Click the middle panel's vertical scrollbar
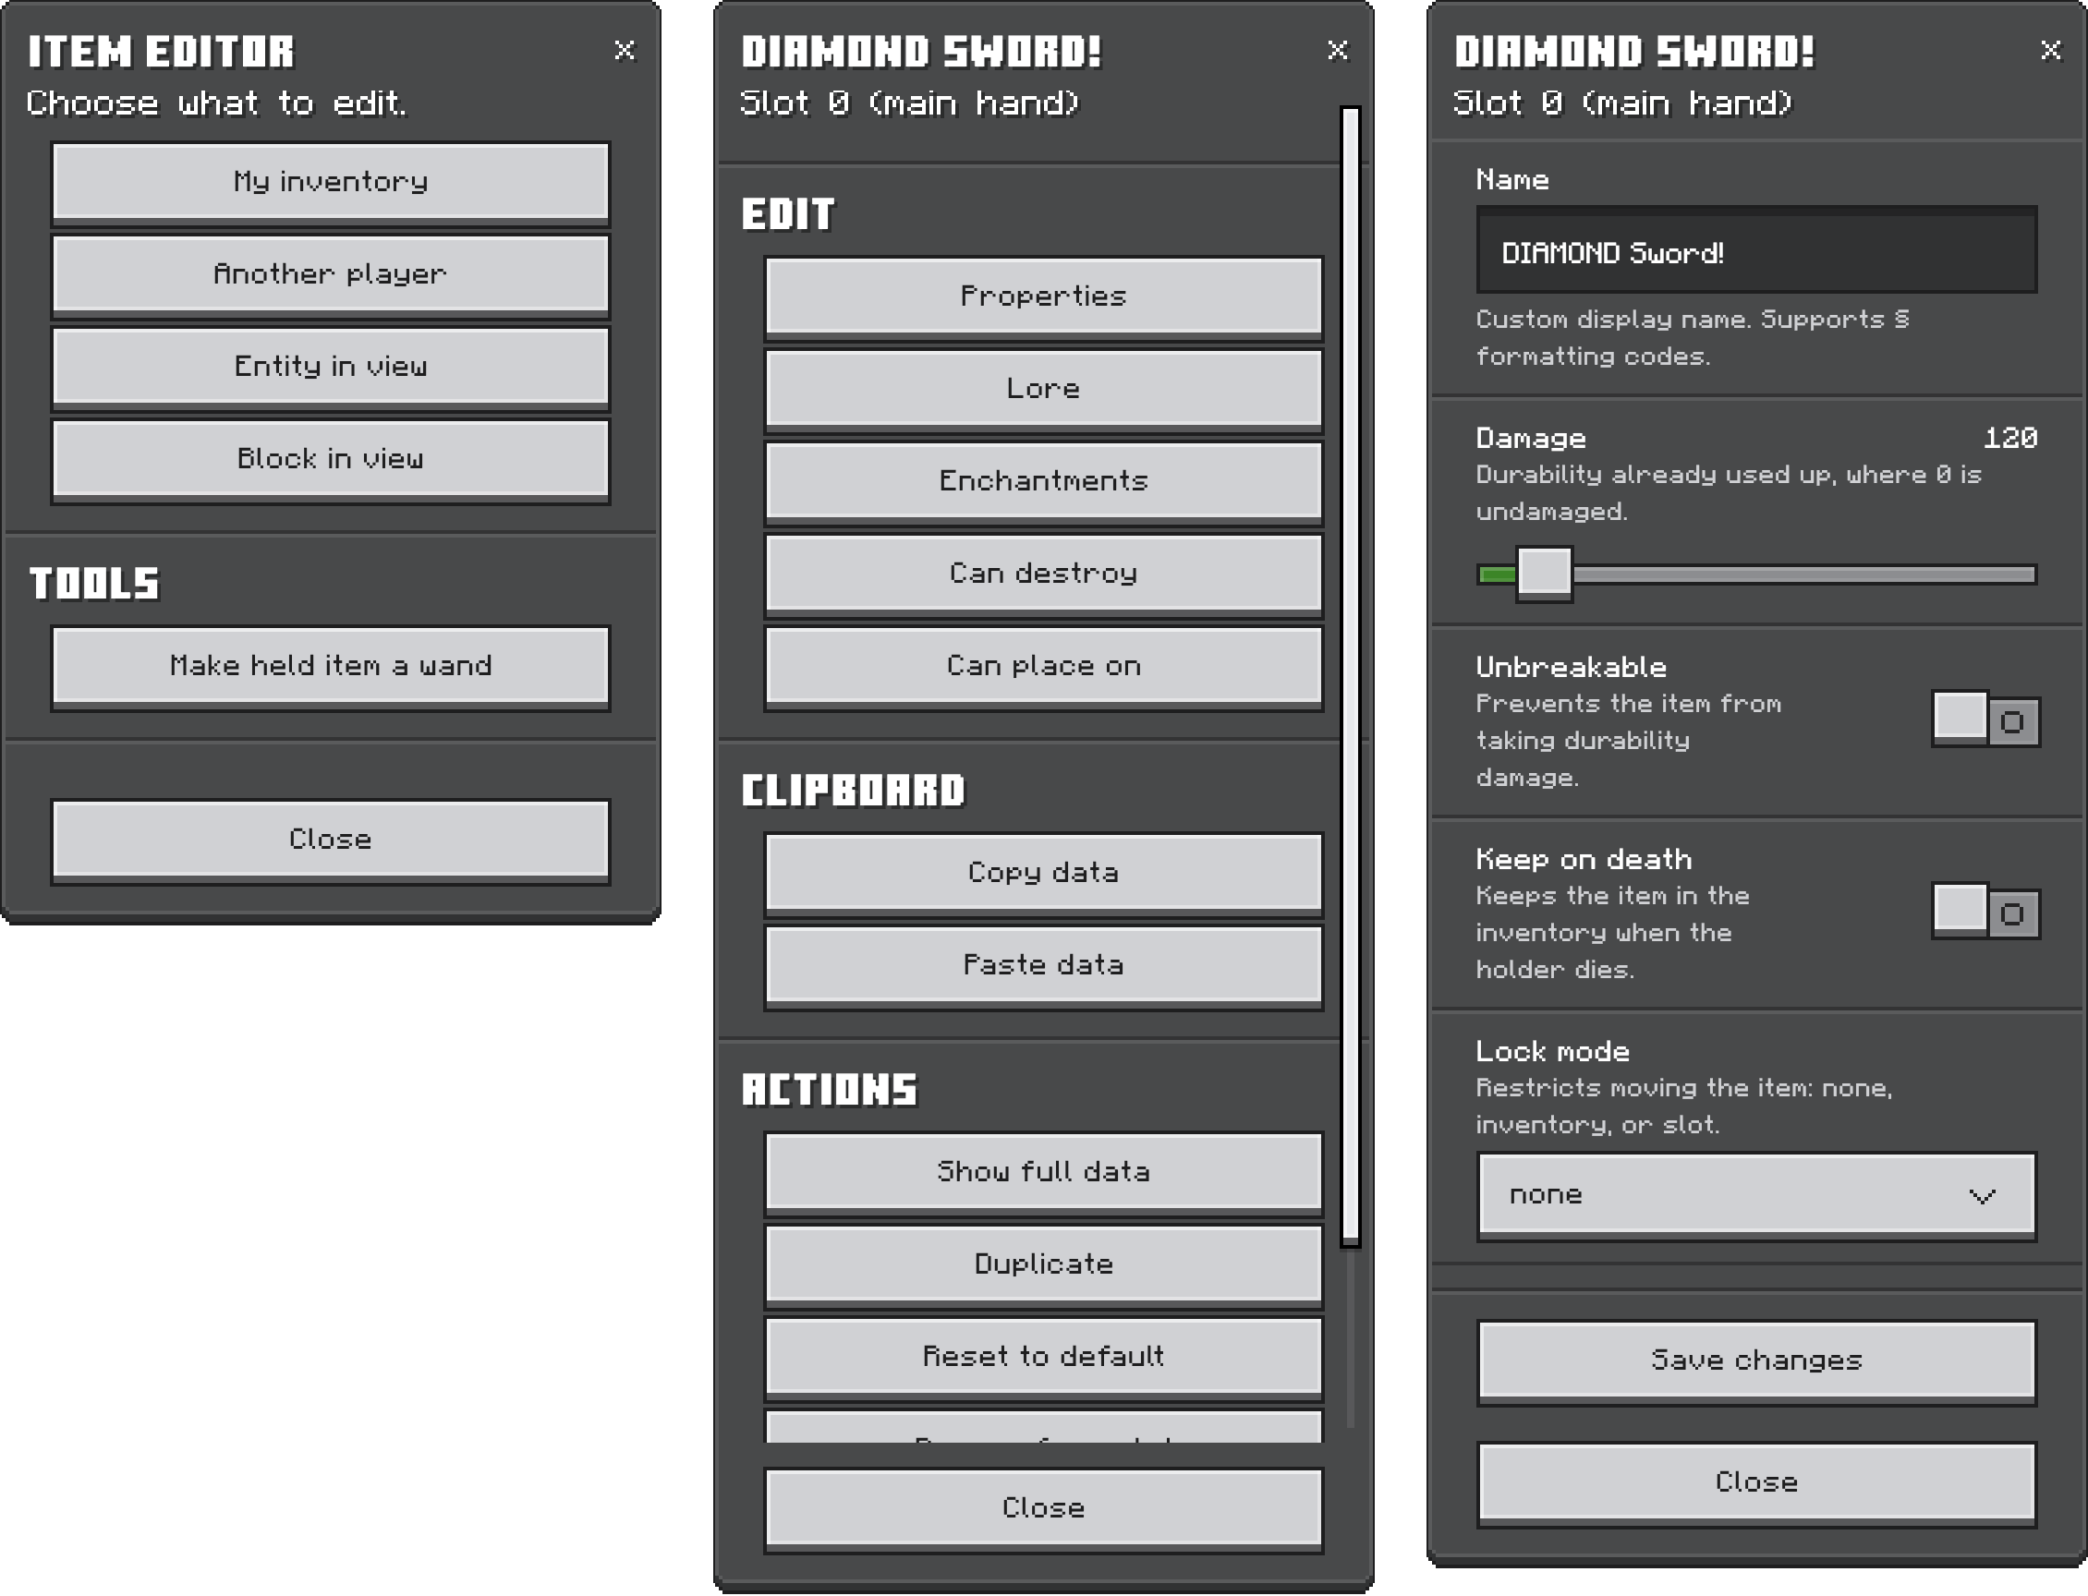The height and width of the screenshot is (1596, 2088). click(1351, 675)
